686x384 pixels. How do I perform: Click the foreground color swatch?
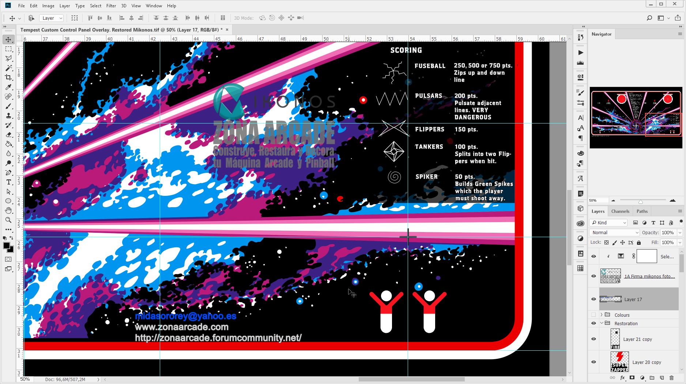pyautogui.click(x=6, y=246)
